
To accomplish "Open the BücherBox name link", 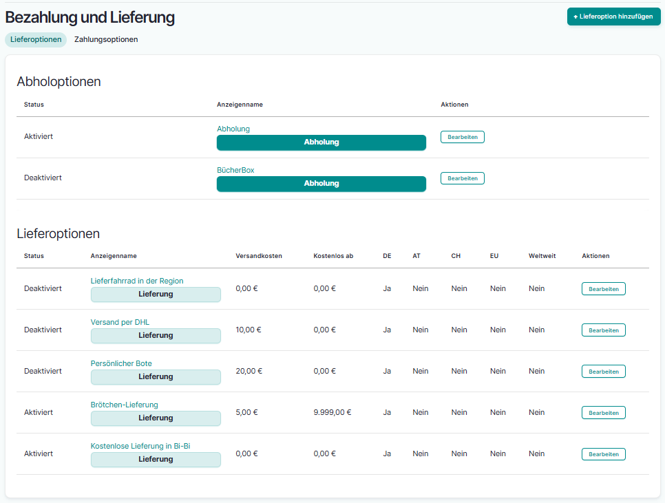I will (x=235, y=170).
